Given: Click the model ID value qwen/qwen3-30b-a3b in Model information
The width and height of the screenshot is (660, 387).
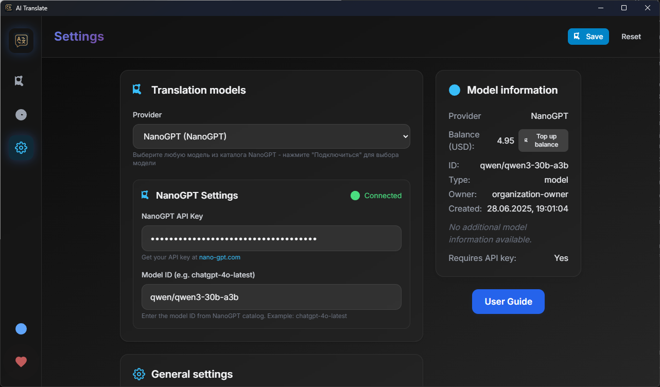Looking at the screenshot, I should 524,166.
